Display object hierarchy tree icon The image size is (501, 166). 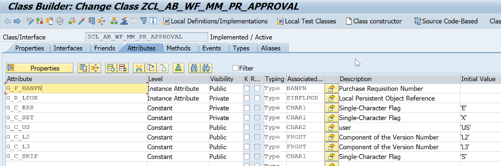click(x=114, y=21)
